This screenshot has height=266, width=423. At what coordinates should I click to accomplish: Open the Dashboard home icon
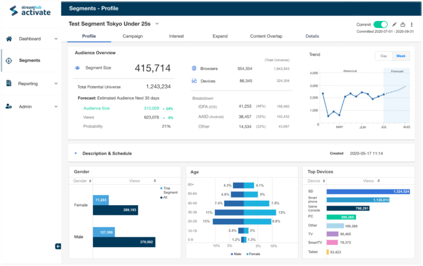8,39
